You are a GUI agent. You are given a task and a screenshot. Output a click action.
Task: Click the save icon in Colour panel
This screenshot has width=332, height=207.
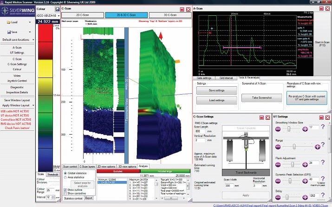(x=57, y=9)
